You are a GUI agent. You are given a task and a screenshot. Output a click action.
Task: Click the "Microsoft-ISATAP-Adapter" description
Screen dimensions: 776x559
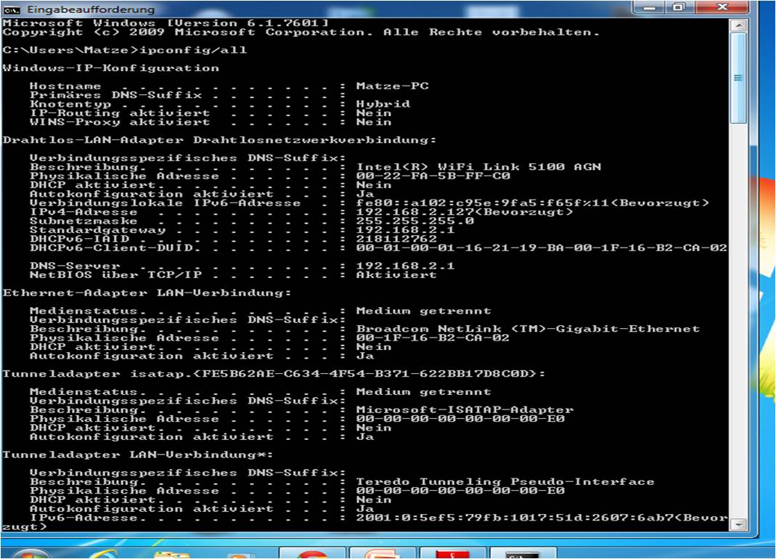coord(465,410)
